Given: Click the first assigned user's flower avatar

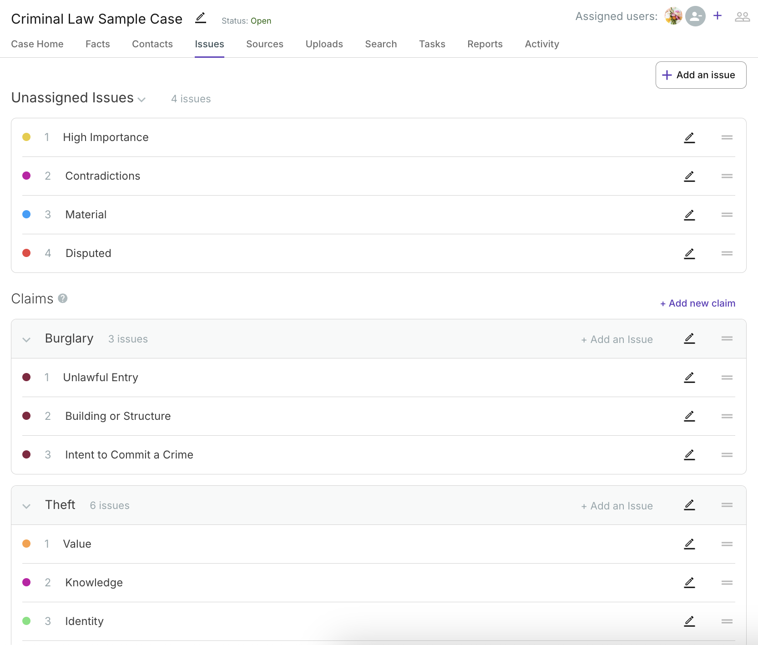Looking at the screenshot, I should tap(673, 16).
